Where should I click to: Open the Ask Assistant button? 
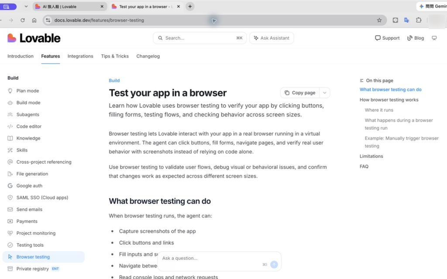pyautogui.click(x=272, y=38)
